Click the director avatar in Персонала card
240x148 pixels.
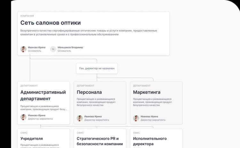(x=80, y=118)
